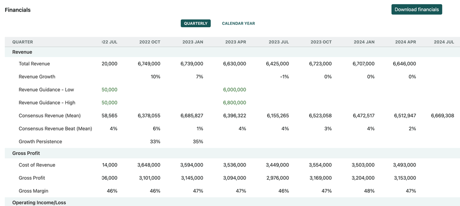Collapse the Revenue section header
This screenshot has width=460, height=206.
click(22, 52)
